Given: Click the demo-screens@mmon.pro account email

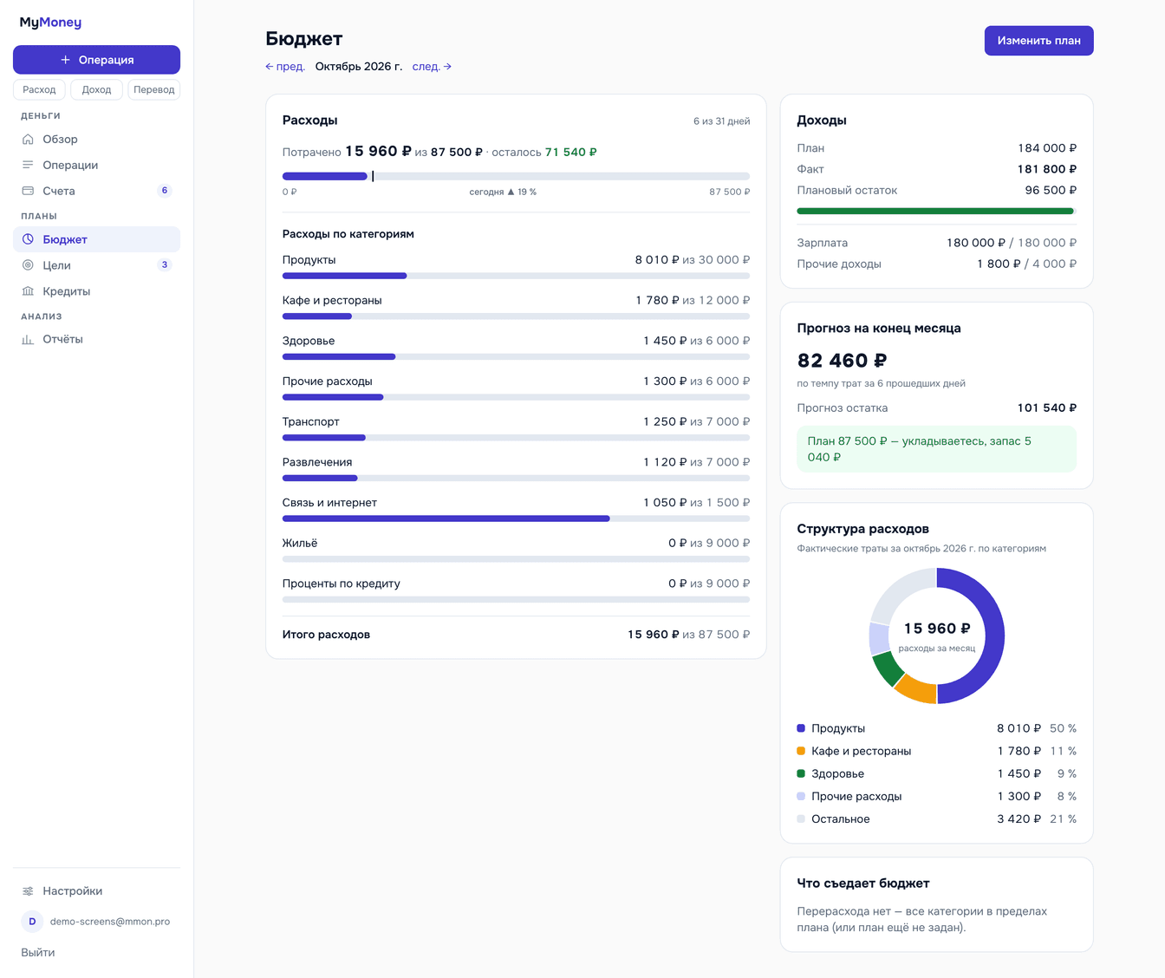Looking at the screenshot, I should tap(110, 922).
